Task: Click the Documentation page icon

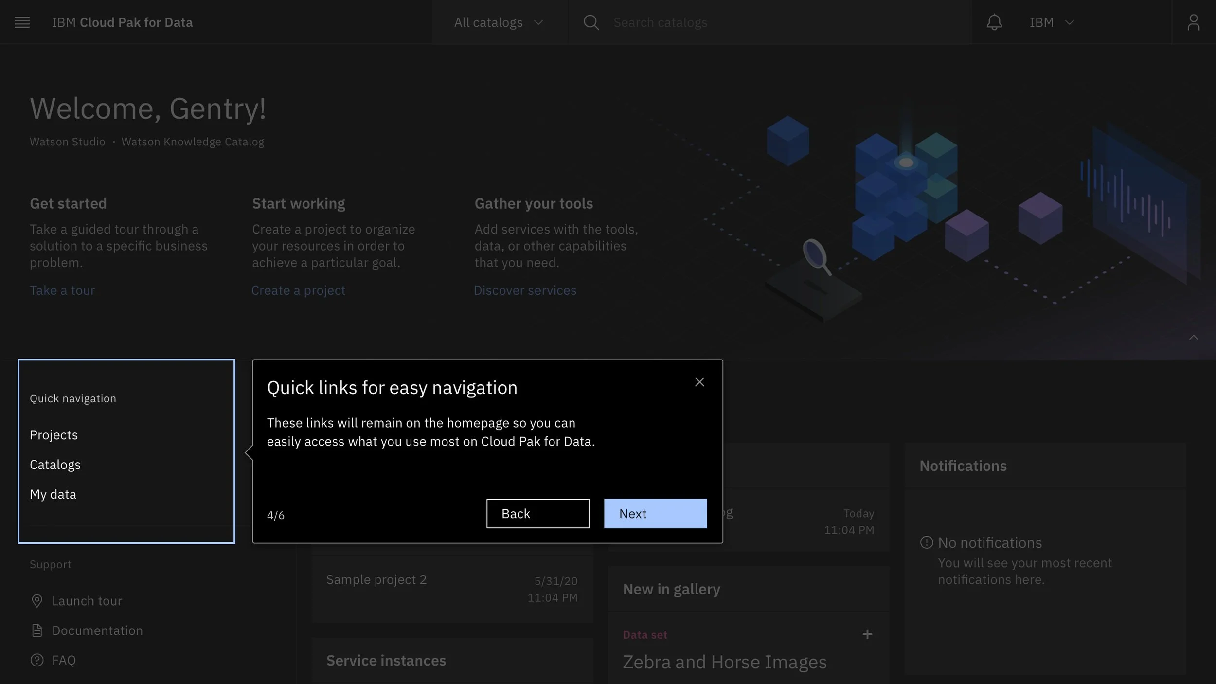Action: [x=37, y=630]
